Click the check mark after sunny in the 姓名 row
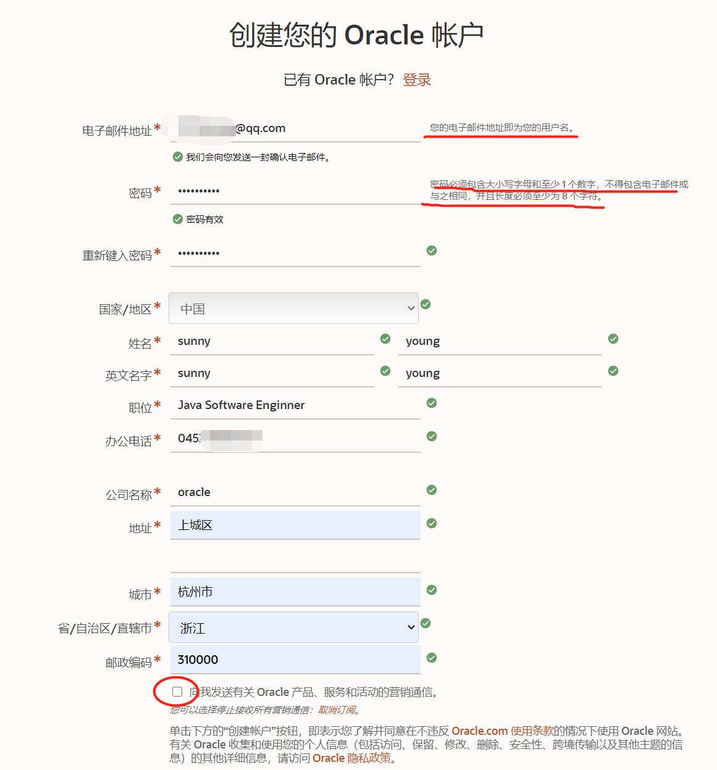 point(385,339)
